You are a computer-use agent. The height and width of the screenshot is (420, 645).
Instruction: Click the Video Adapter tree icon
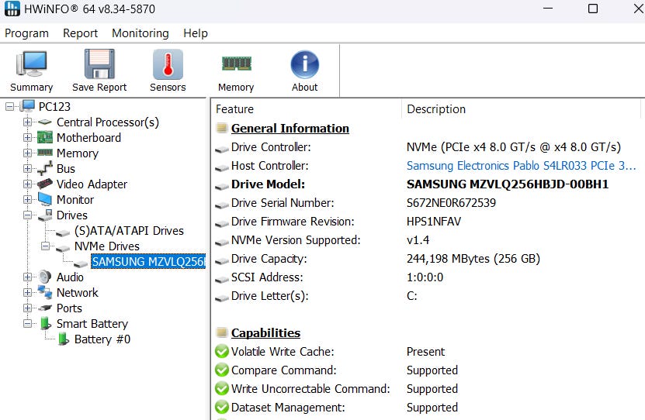[46, 184]
